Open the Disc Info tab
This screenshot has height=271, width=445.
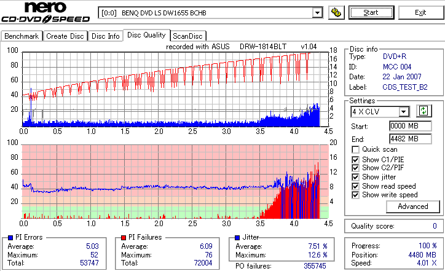(x=105, y=36)
